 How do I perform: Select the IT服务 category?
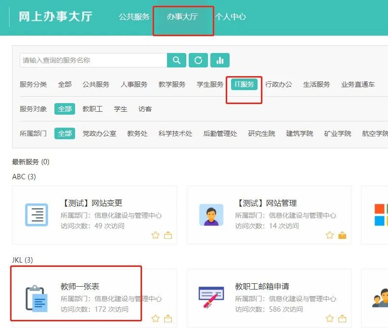244,84
